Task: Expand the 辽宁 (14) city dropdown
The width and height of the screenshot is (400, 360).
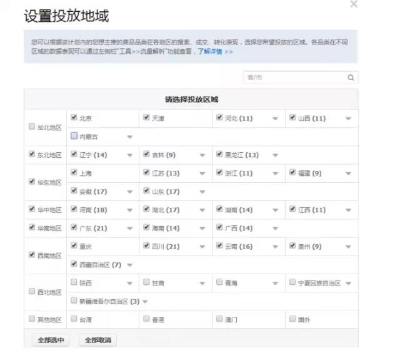Action: [130, 155]
